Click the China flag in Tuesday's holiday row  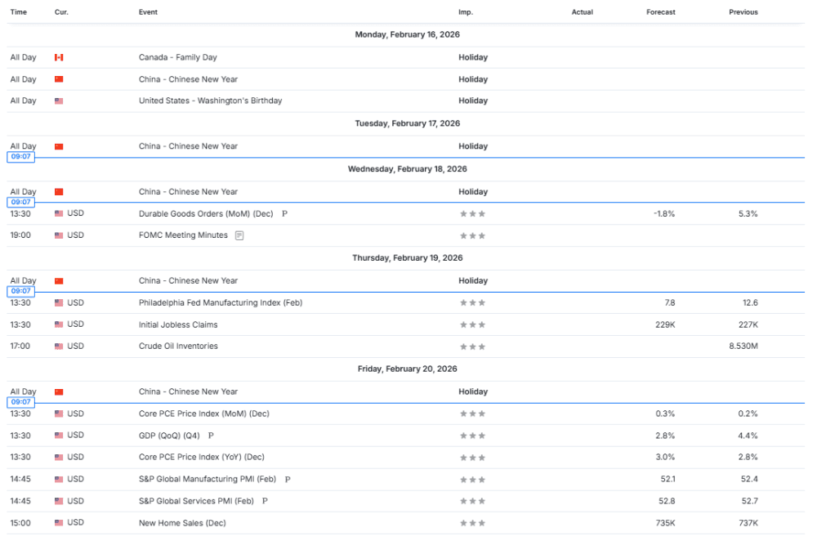point(59,146)
